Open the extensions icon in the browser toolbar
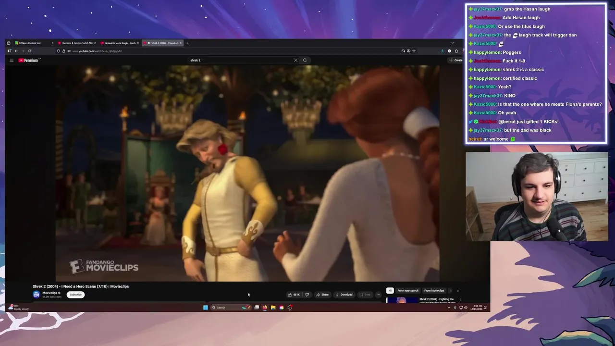Screen dimensions: 615x346 [x=456, y=51]
